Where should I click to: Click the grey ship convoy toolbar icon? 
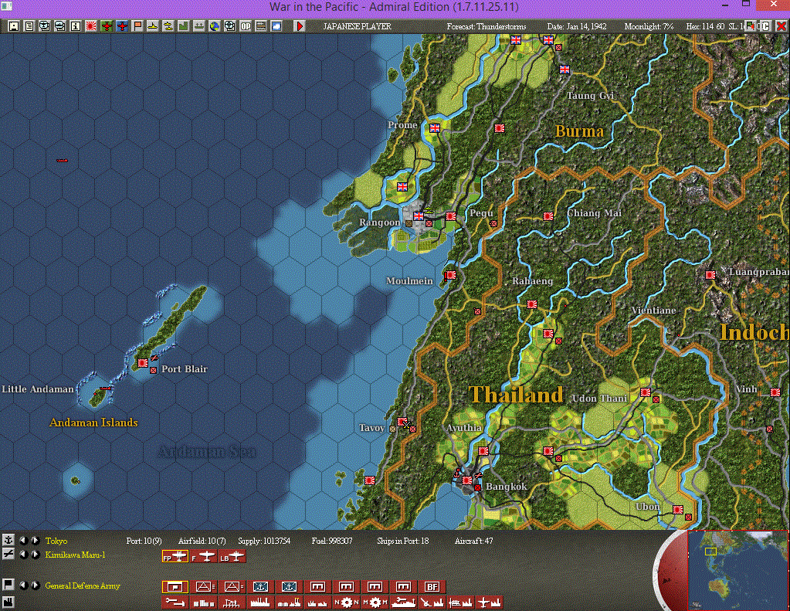pyautogui.click(x=199, y=26)
